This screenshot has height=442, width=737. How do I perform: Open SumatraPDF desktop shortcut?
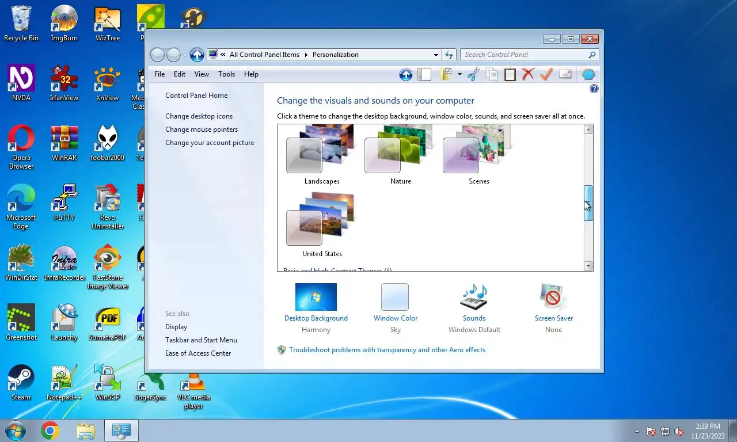coord(108,323)
